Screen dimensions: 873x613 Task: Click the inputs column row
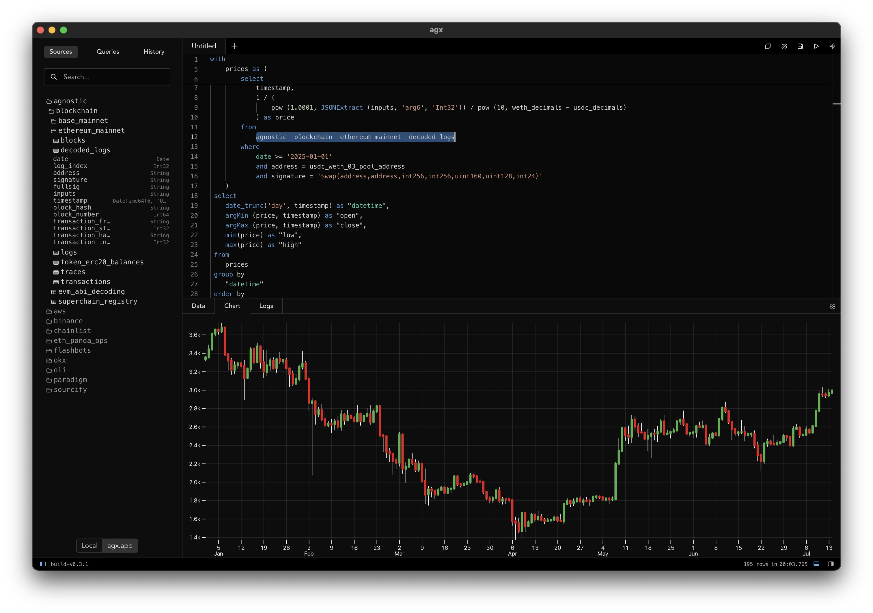111,193
